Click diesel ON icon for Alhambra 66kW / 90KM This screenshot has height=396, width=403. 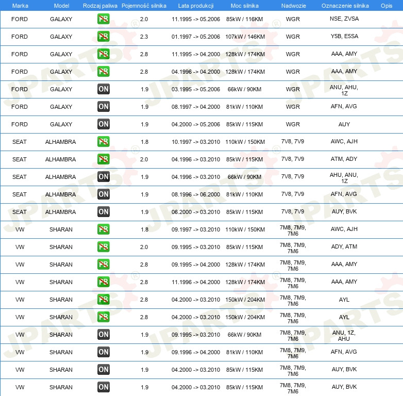tap(103, 177)
